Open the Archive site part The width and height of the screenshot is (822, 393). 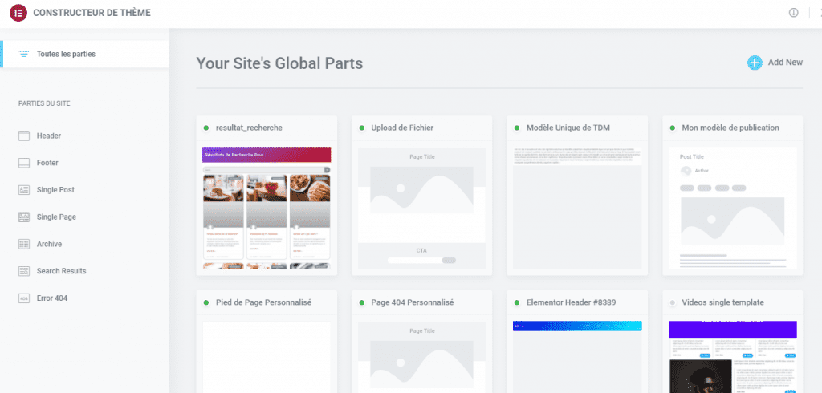point(49,244)
